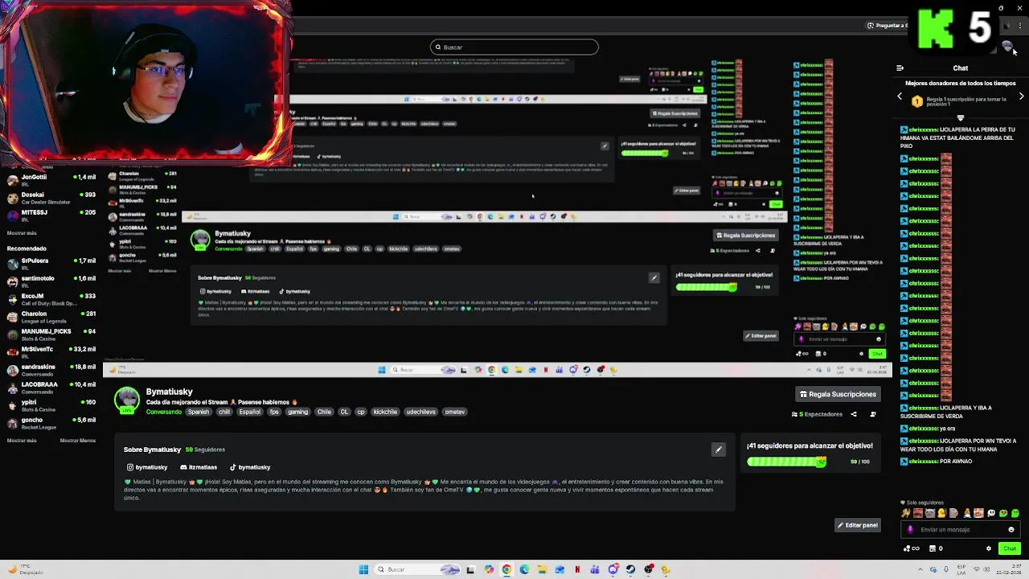Open chat settings gear in main chat panel
1029x579 pixels.
pos(989,548)
